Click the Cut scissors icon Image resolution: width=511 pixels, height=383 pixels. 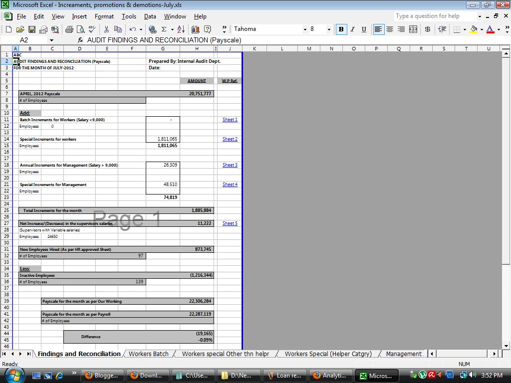(x=106, y=29)
